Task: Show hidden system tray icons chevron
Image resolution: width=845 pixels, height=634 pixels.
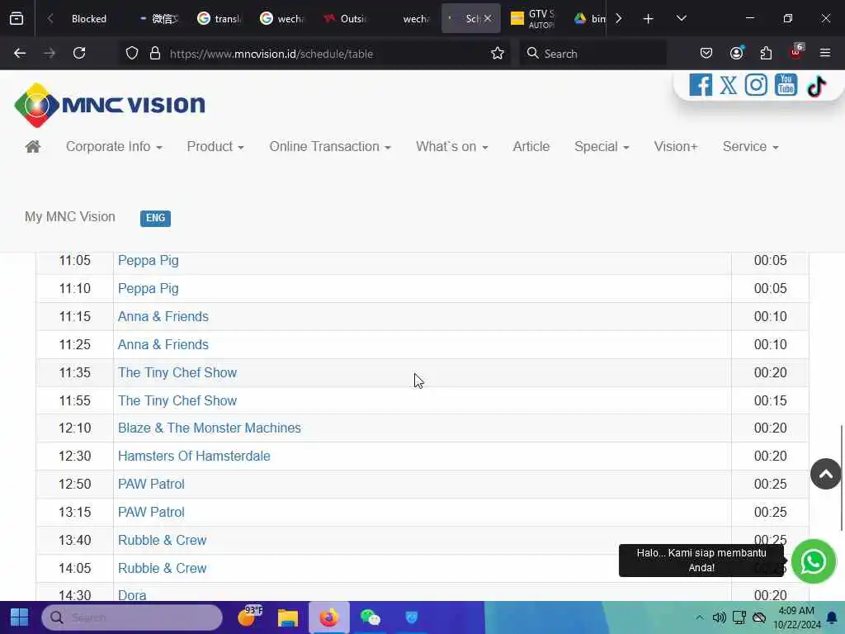Action: (x=699, y=617)
